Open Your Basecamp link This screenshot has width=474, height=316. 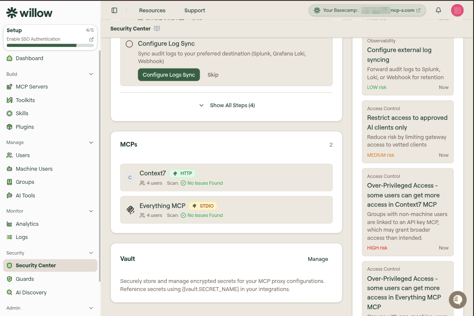click(367, 10)
